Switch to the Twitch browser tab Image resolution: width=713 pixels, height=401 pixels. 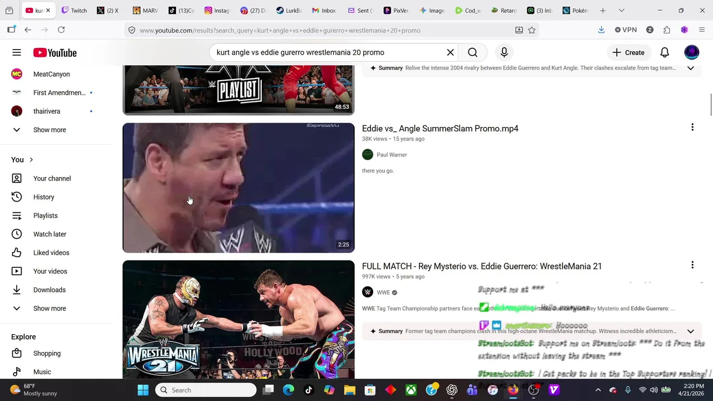click(x=74, y=11)
